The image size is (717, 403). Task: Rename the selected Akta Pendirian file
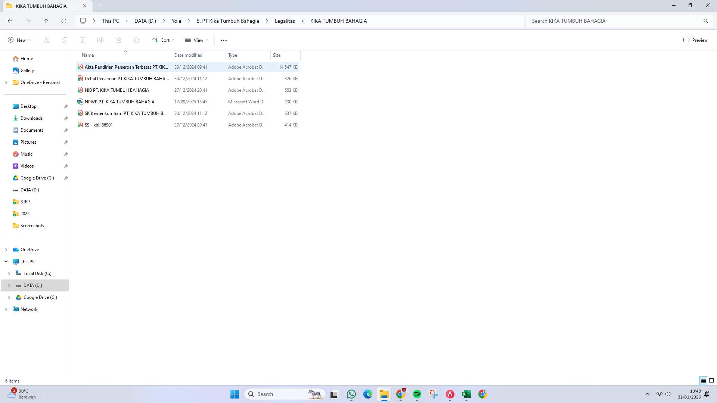[x=100, y=40]
